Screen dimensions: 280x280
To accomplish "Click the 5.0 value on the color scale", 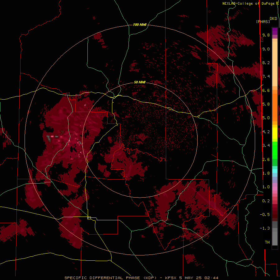I will pyautogui.click(x=266, y=118).
